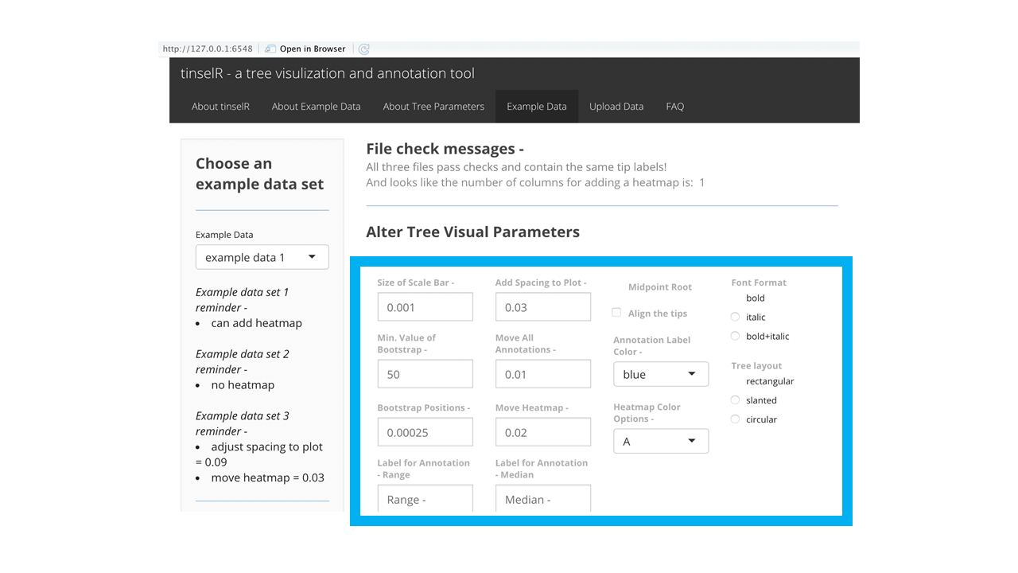Screen dimensions: 1018x573
Task: Click 'can add heatmap' bullet text
Action: click(257, 323)
